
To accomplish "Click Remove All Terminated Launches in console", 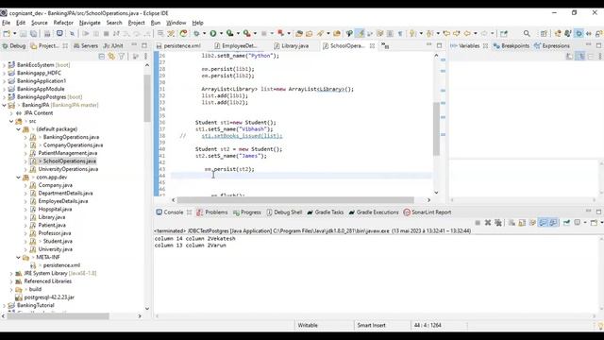I will click(498, 223).
